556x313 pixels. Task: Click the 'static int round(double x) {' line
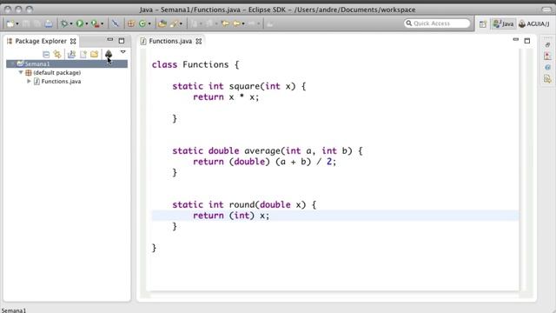point(244,205)
